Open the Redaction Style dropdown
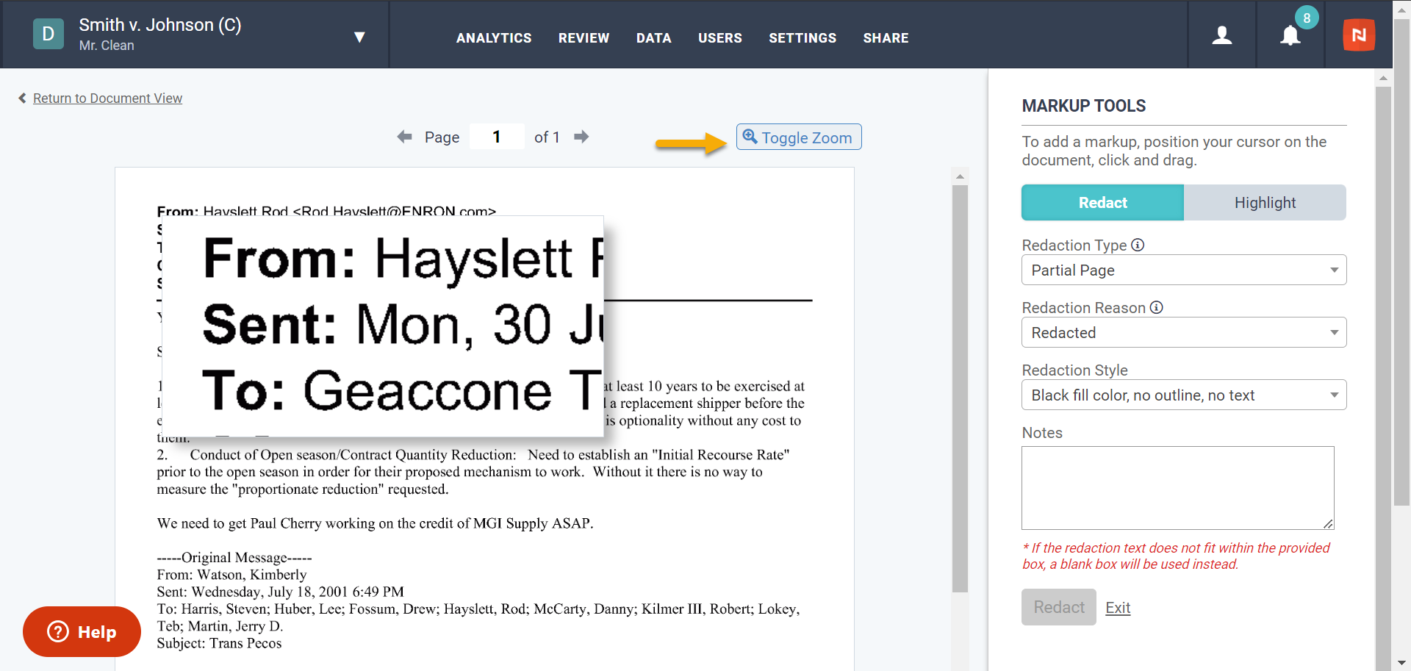 (x=1184, y=395)
